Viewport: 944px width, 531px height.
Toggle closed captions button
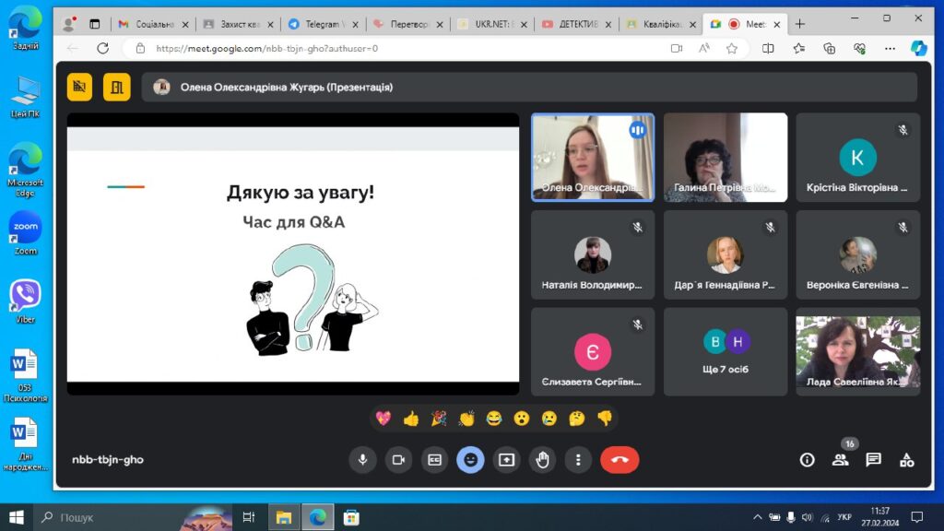click(434, 459)
